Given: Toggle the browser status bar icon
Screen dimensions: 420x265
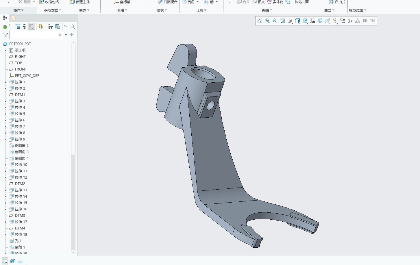Looking at the screenshot, I should [x=12, y=261].
